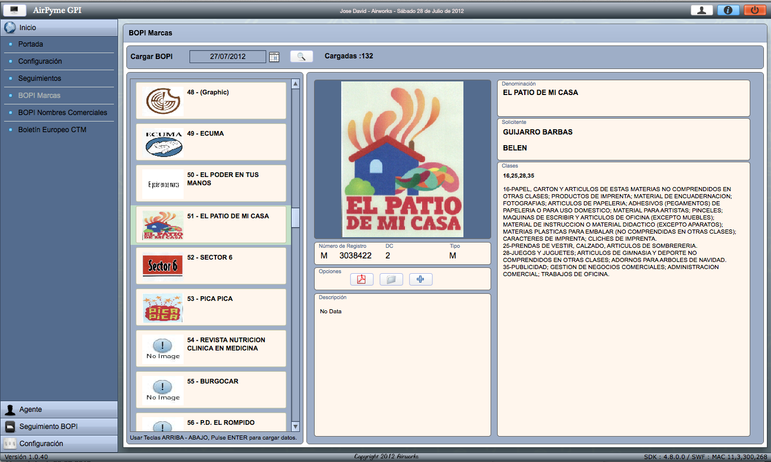Open Configuración under Inicio menu

tap(40, 61)
